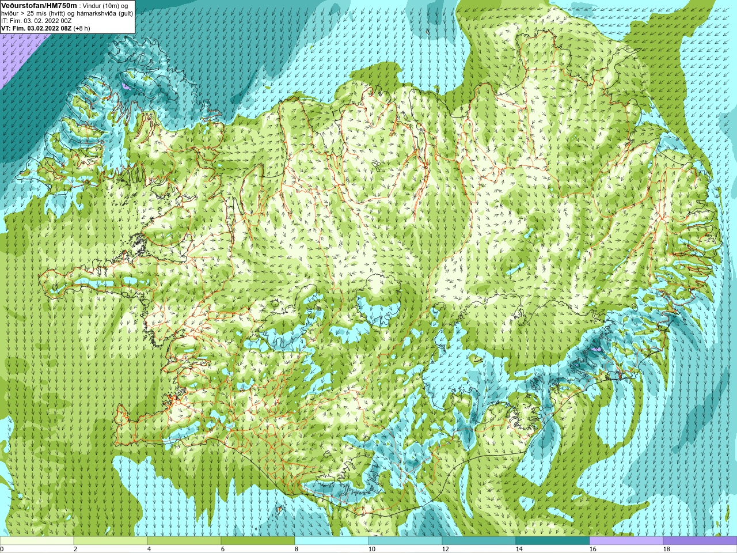The width and height of the screenshot is (737, 553).
Task: Click the legend scale label 0
Action: (x=2, y=549)
